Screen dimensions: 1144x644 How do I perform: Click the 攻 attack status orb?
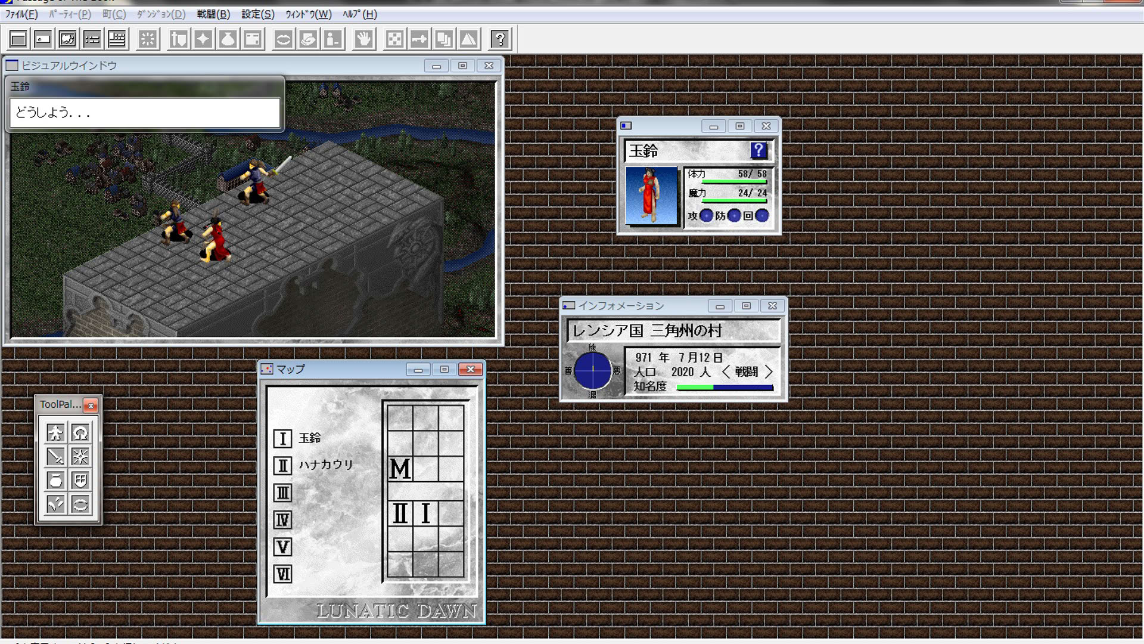pyautogui.click(x=706, y=215)
